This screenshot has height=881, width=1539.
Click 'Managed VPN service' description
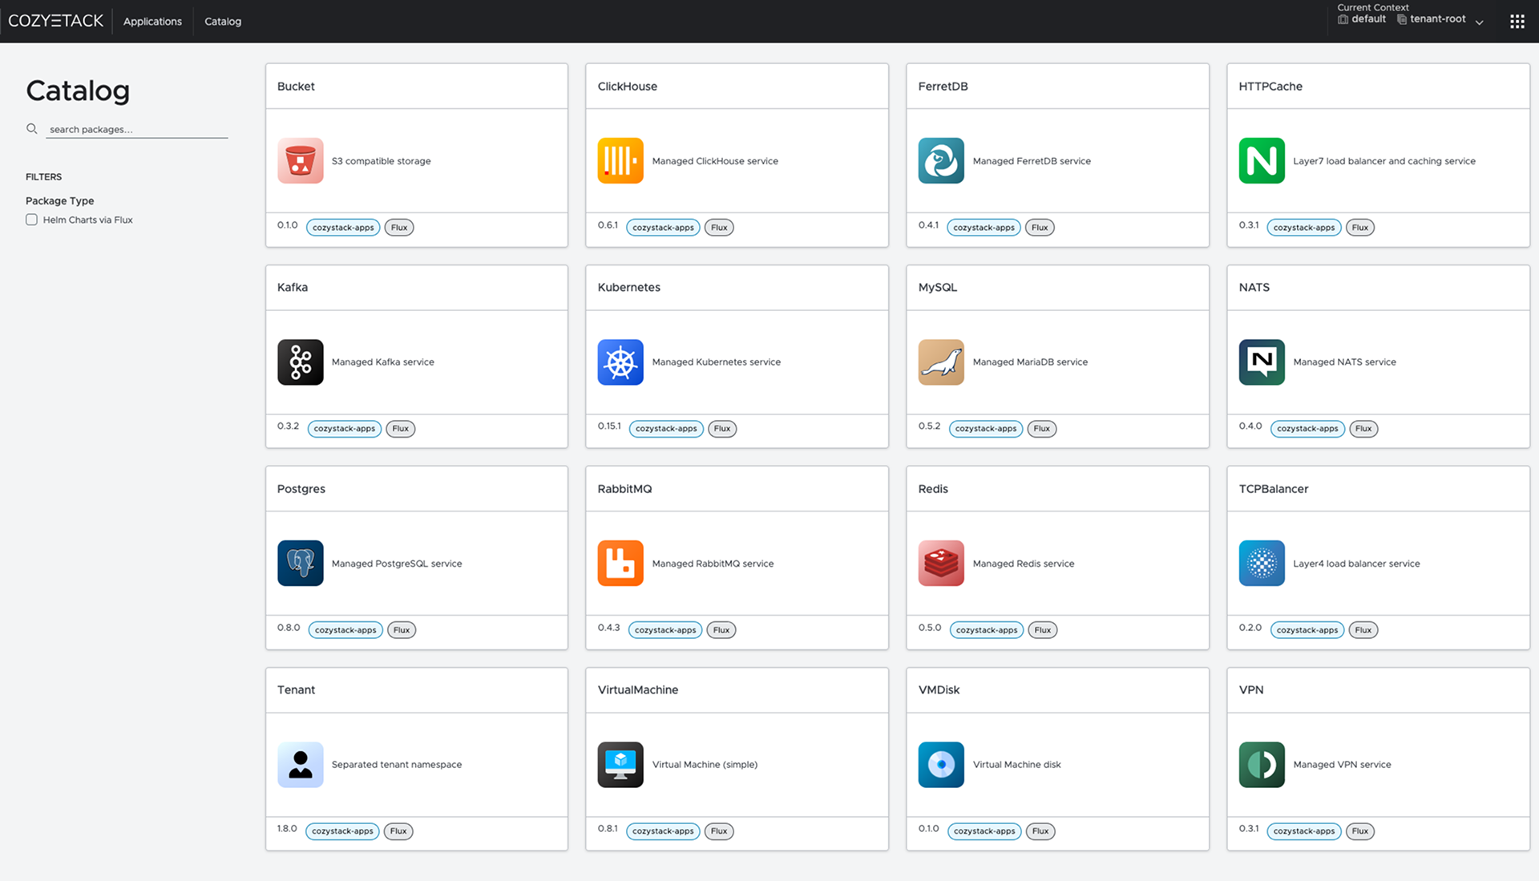[1342, 765]
